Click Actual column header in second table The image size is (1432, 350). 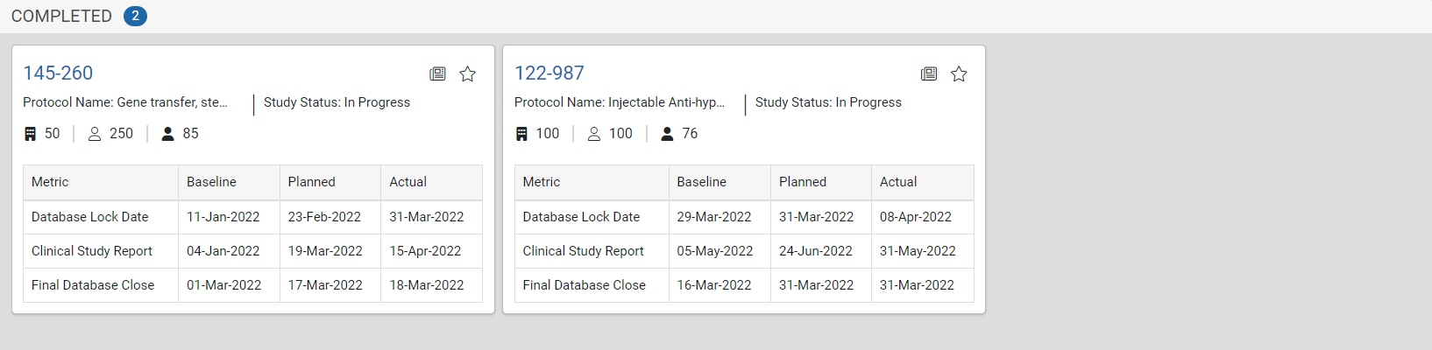point(922,182)
